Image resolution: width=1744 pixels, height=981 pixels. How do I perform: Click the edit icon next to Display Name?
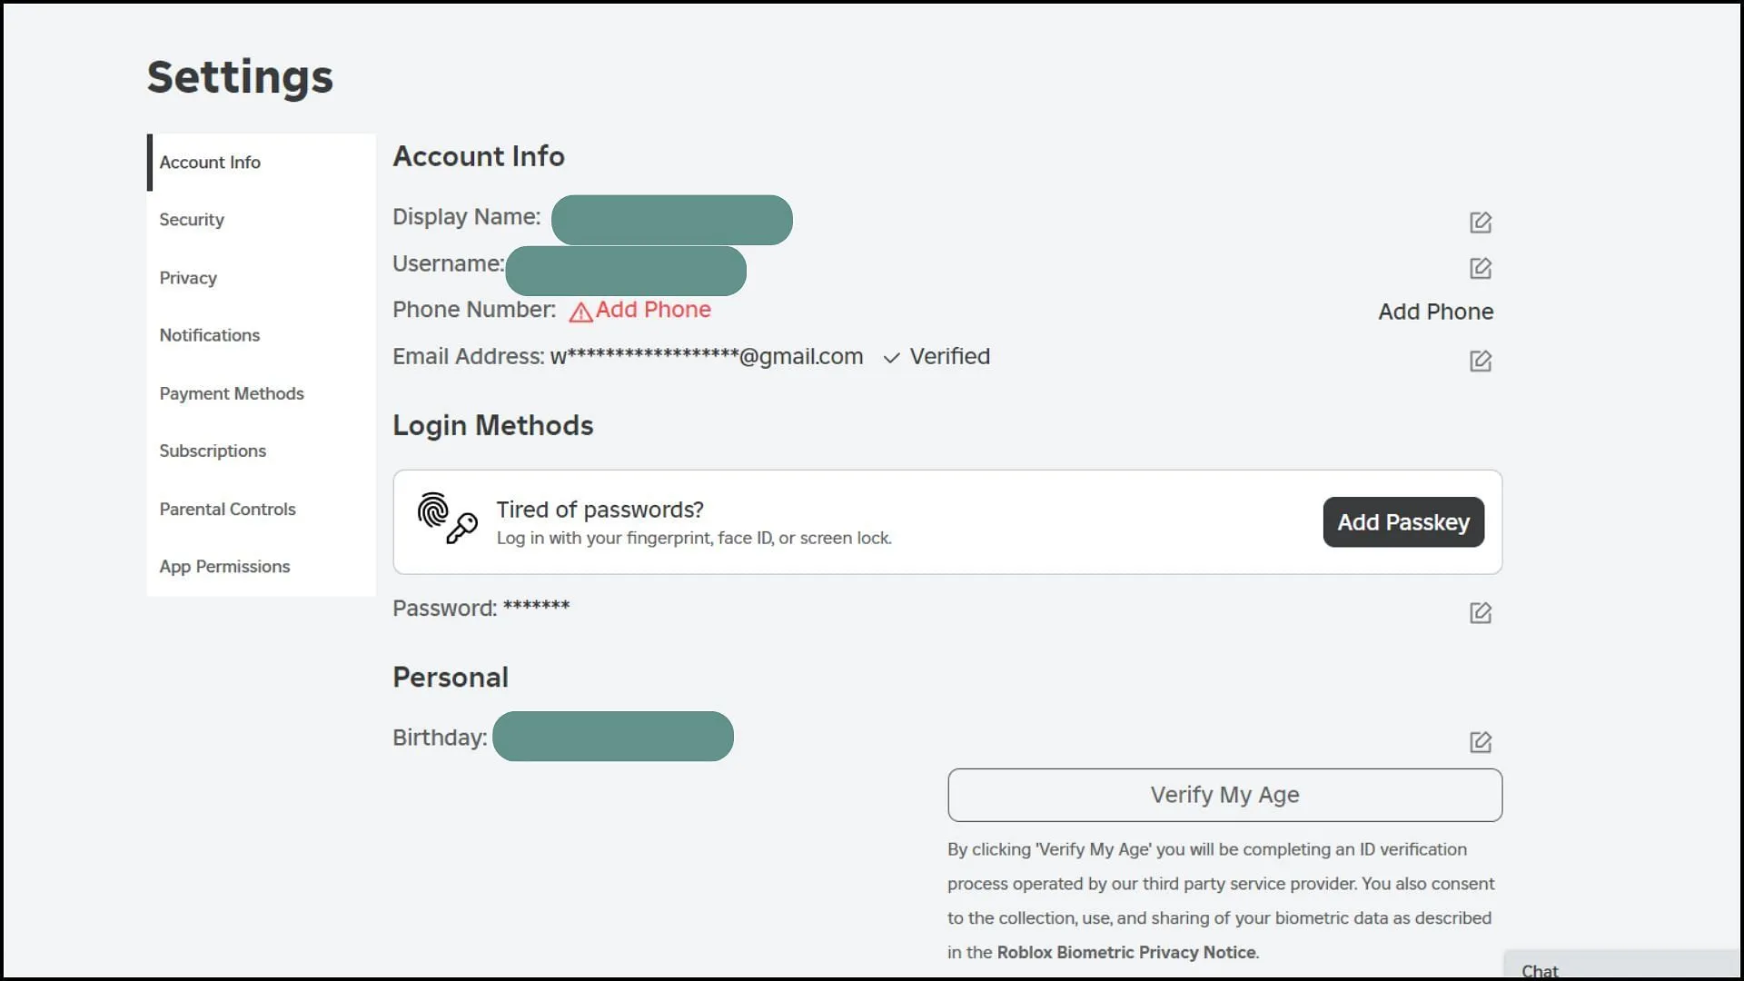(1481, 222)
